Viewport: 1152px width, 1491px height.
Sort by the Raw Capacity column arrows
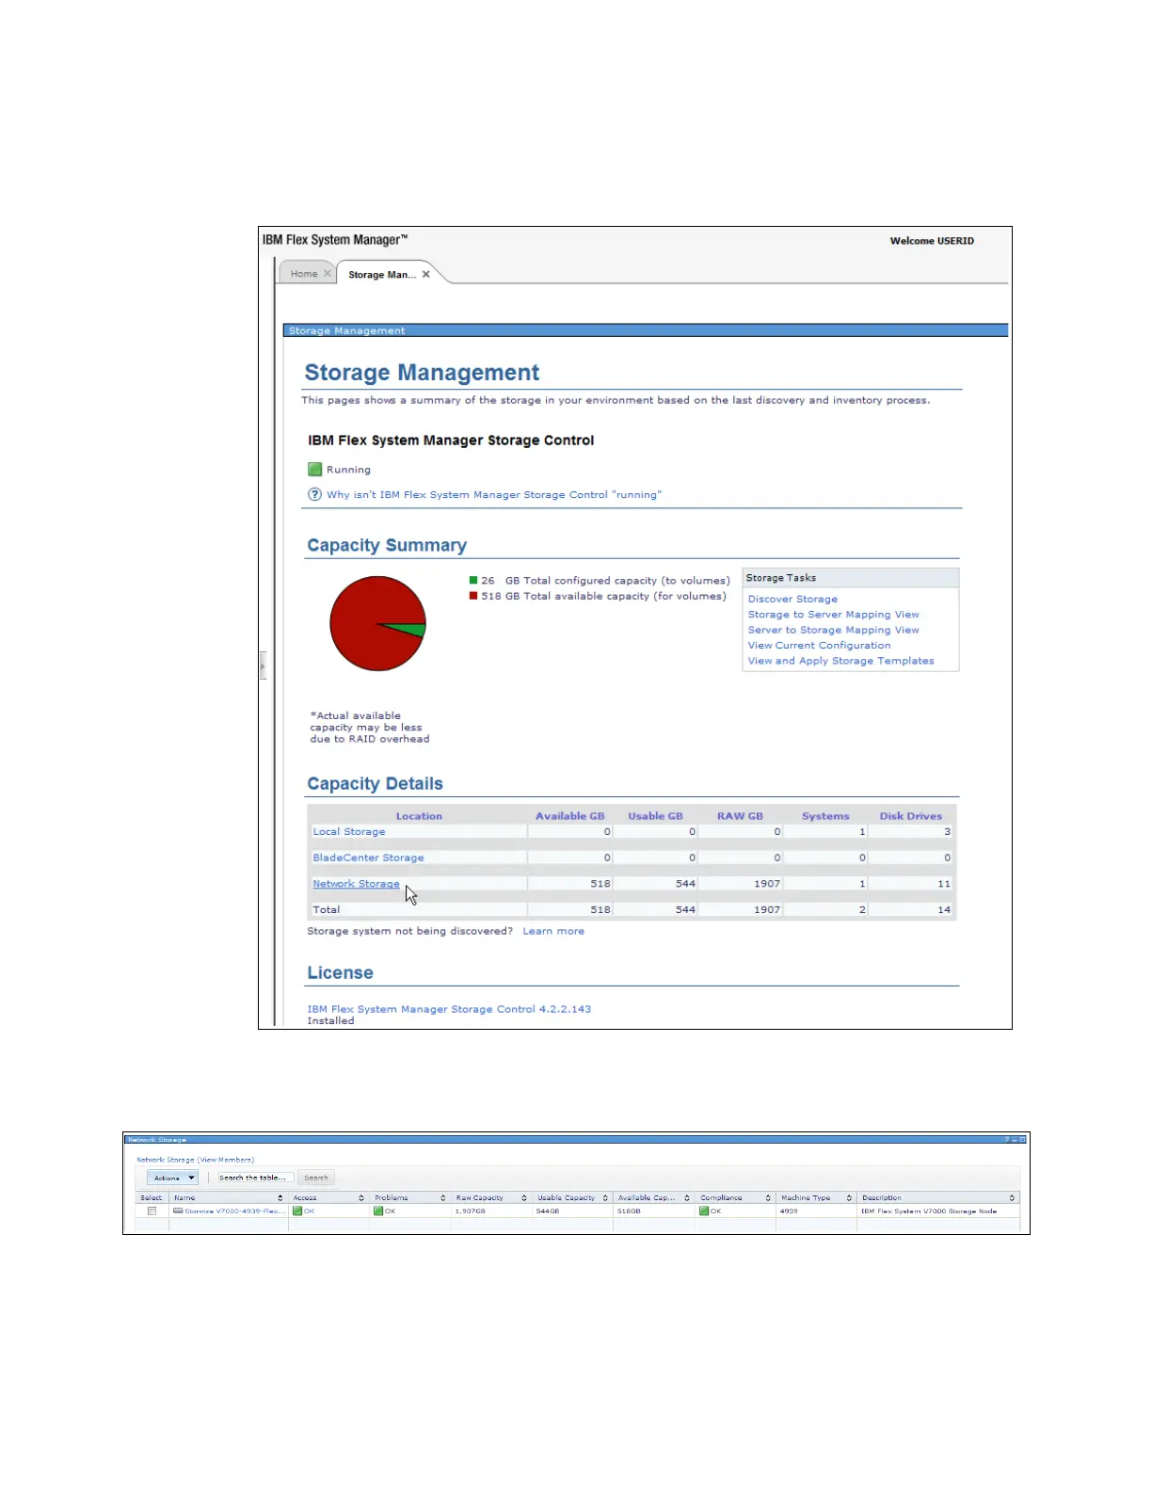click(x=524, y=1198)
